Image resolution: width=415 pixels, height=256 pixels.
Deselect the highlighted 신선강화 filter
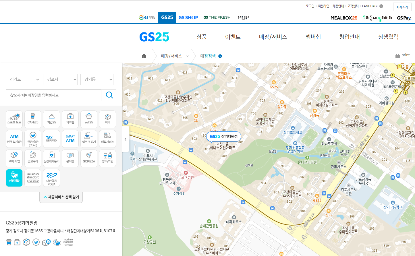coord(14,178)
